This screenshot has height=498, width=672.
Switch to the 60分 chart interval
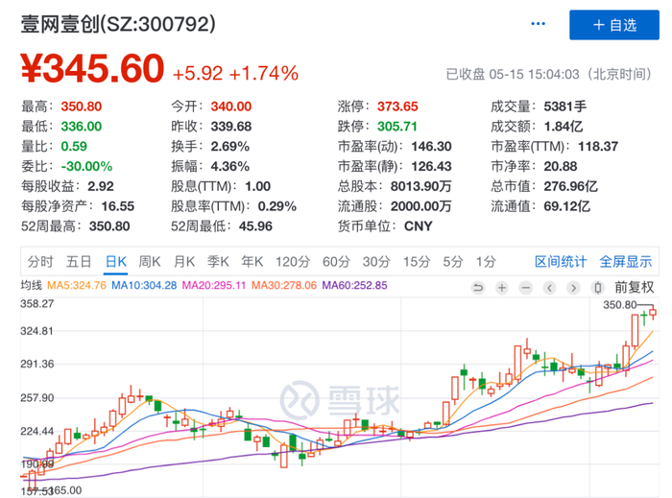click(336, 261)
